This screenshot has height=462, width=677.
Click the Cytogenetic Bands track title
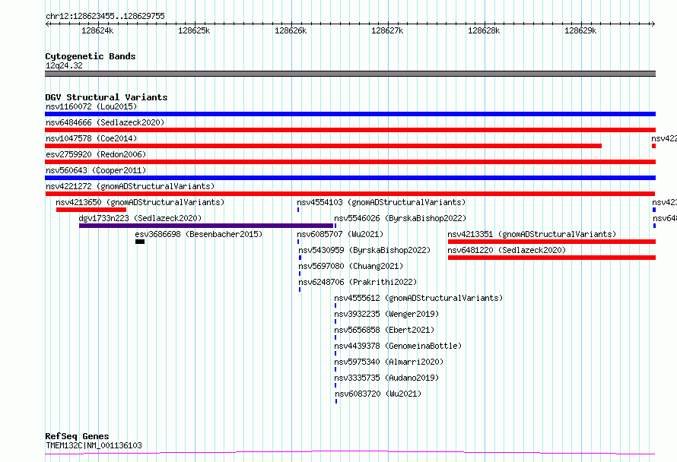point(91,56)
